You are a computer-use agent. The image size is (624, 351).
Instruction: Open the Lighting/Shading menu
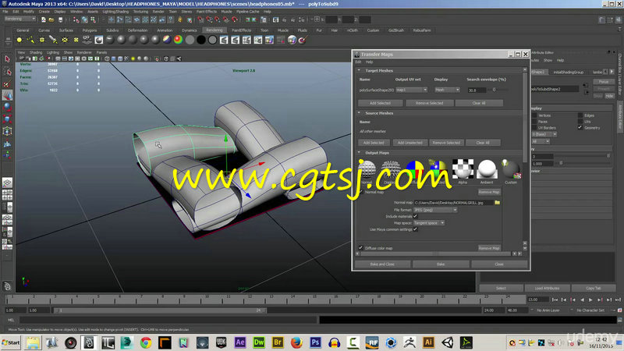pyautogui.click(x=115, y=12)
